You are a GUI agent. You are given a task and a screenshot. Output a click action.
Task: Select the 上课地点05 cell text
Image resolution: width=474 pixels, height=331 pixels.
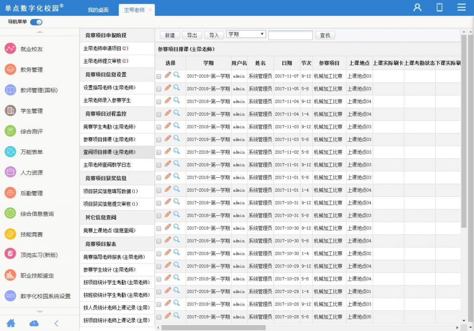coord(359,317)
